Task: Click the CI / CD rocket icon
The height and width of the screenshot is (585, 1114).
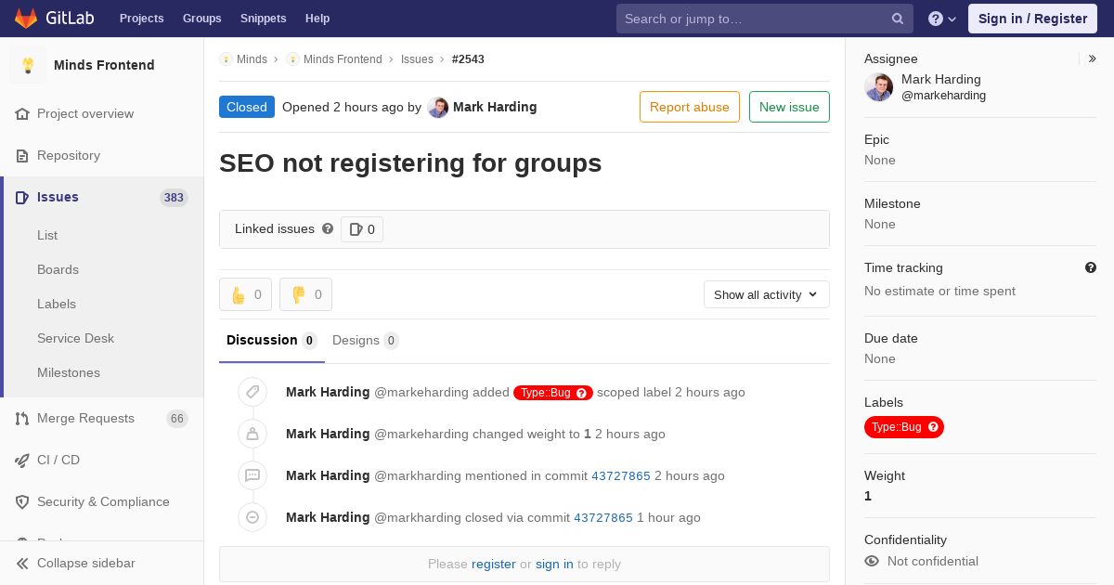Action: 22,460
